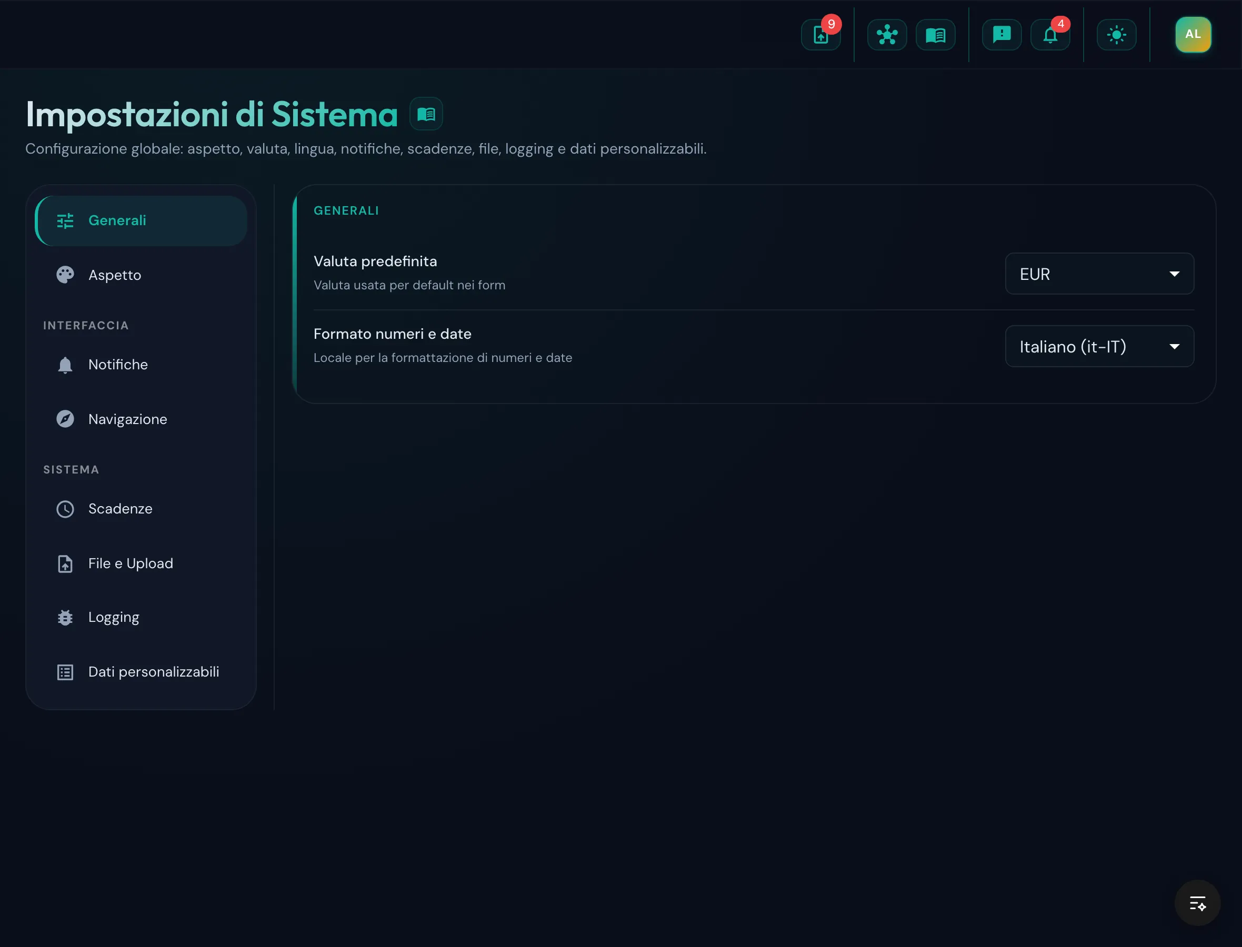Viewport: 1242px width, 947px height.
Task: Open the Aspetto settings section
Action: pos(141,275)
